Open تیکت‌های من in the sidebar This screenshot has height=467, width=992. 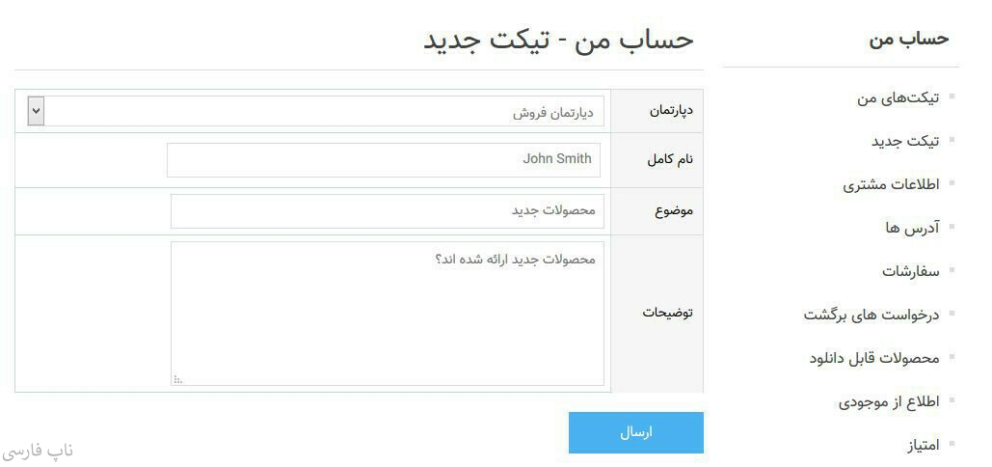click(x=898, y=97)
